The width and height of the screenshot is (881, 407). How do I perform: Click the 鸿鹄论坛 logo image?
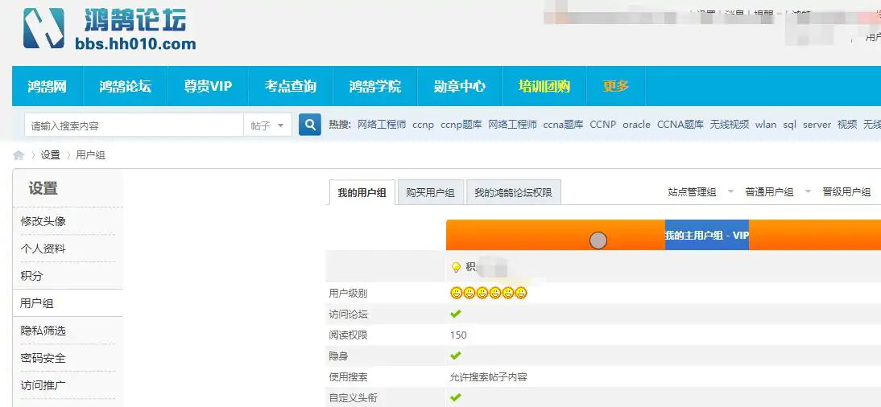click(x=110, y=28)
